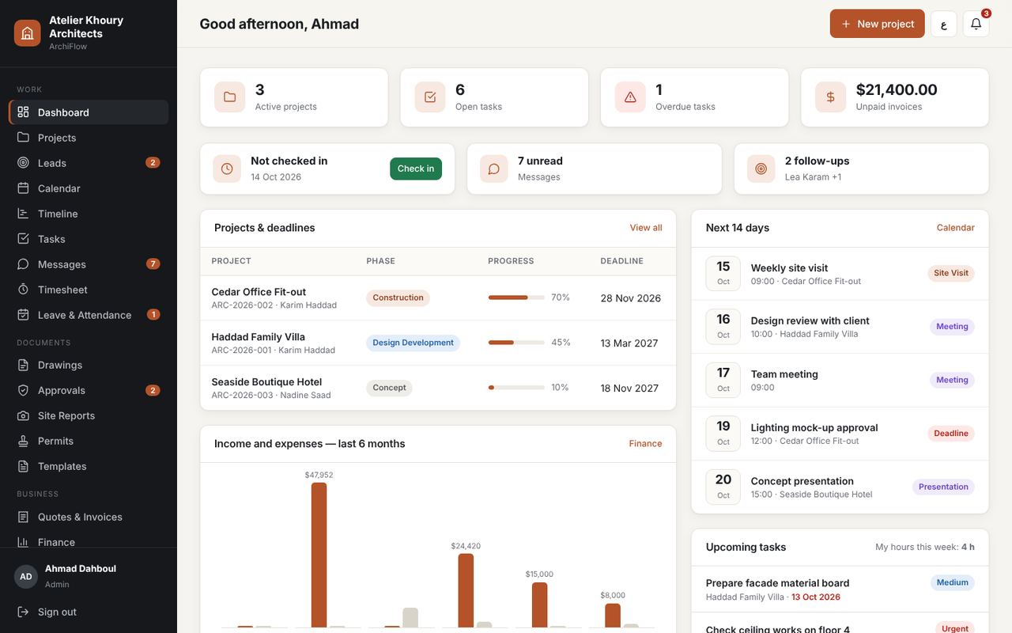Click the Finance link above income chart
This screenshot has width=1012, height=633.
coord(645,444)
